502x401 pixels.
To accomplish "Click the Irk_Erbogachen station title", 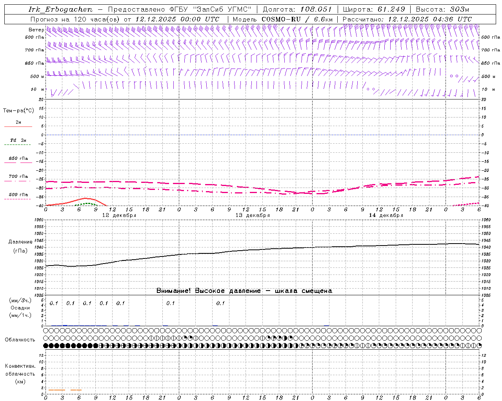I will point(61,9).
